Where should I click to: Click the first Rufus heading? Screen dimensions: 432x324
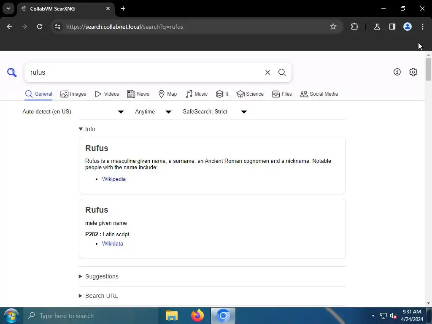(x=97, y=148)
